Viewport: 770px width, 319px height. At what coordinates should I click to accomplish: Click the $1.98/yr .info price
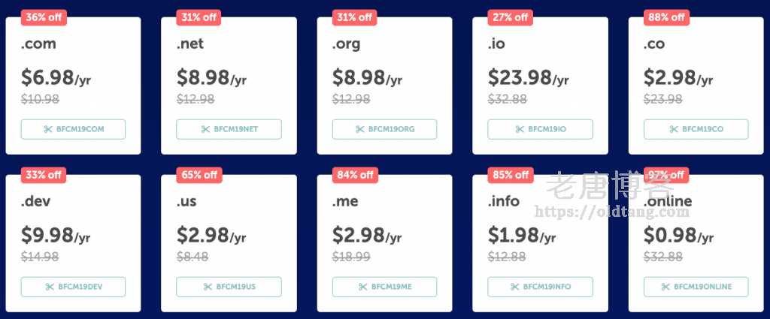point(522,236)
